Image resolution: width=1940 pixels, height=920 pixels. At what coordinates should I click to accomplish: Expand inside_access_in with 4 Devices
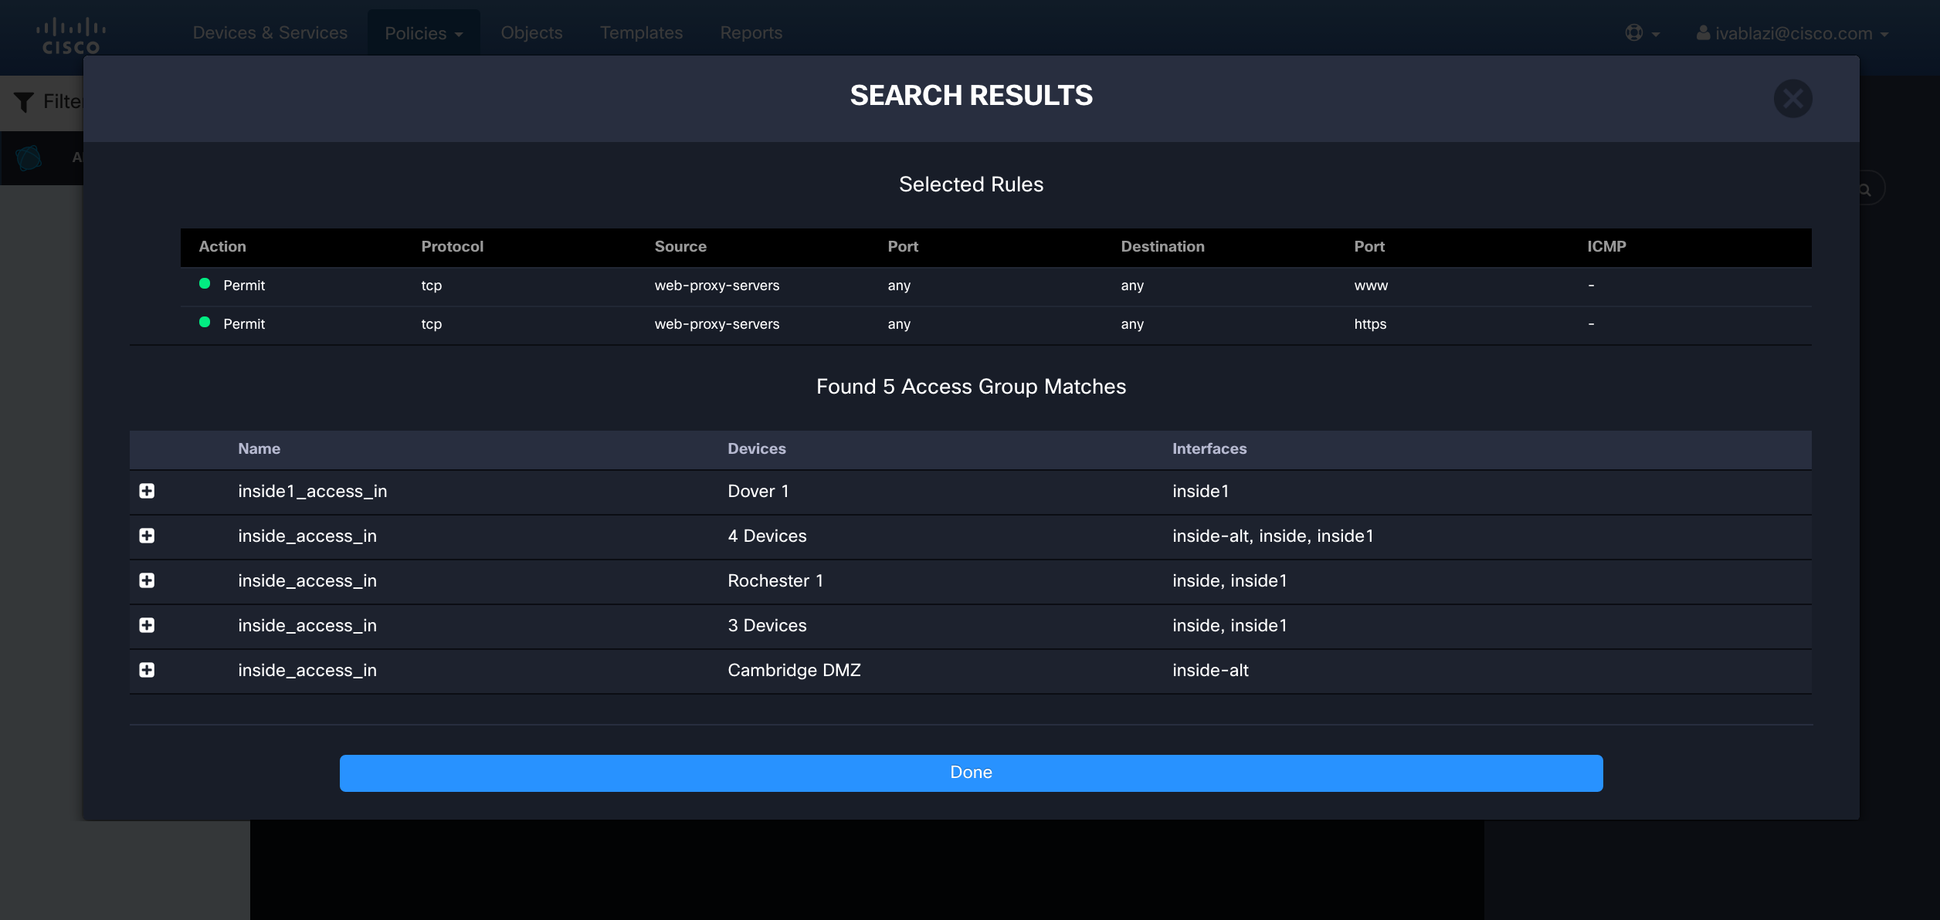click(147, 536)
